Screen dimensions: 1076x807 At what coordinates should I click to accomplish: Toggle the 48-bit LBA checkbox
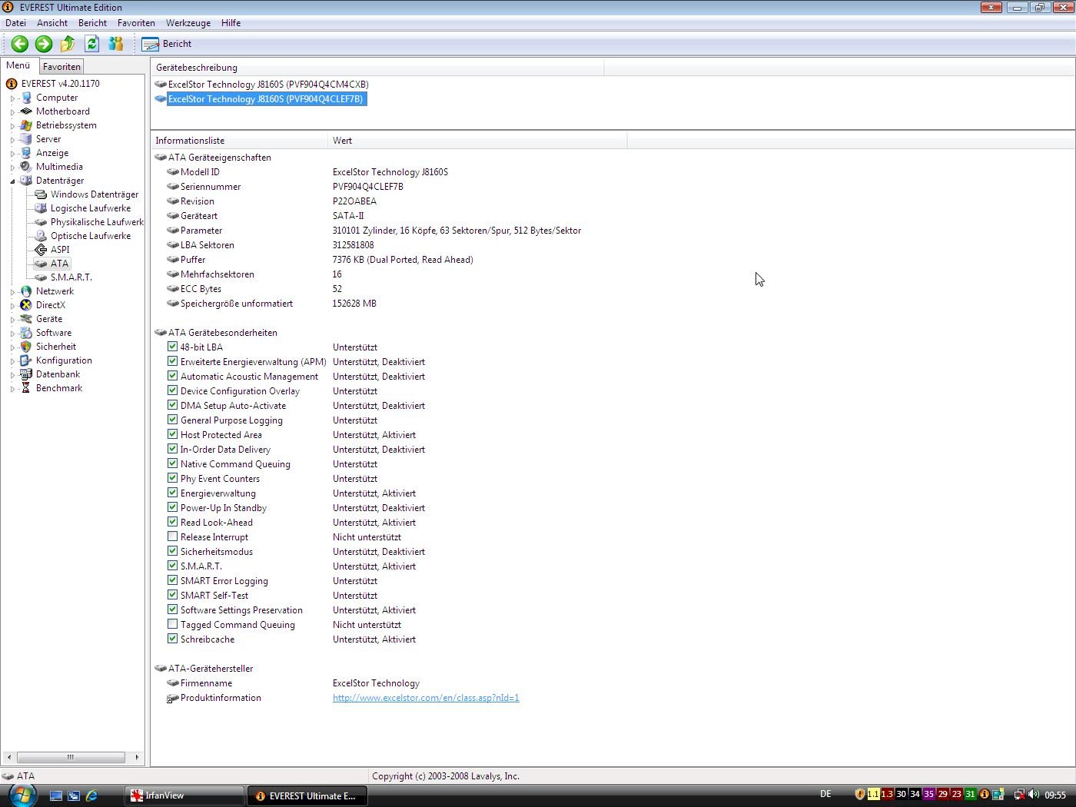tap(173, 347)
